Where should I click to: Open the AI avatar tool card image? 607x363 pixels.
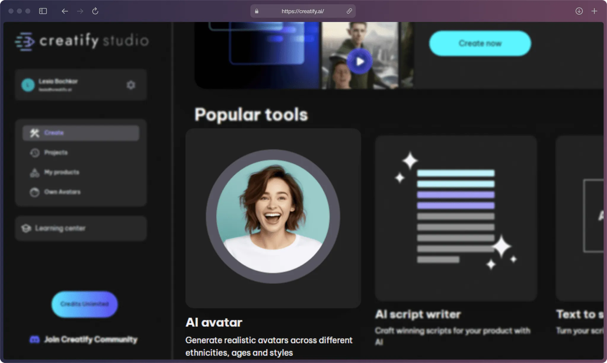[273, 218]
